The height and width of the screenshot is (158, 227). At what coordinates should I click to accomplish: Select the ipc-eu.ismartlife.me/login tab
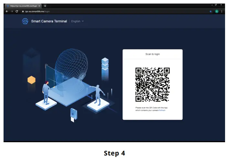coord(23,6)
